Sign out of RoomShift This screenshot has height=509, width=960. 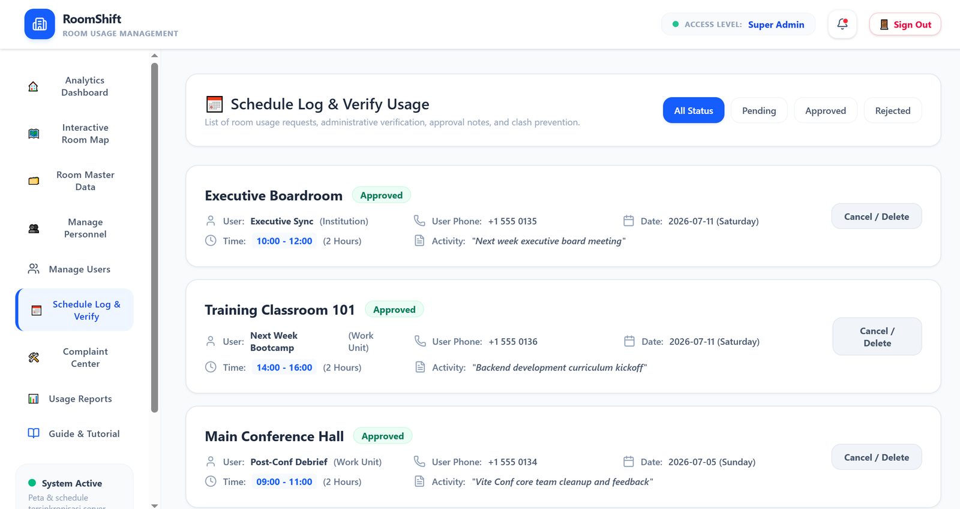click(x=905, y=25)
